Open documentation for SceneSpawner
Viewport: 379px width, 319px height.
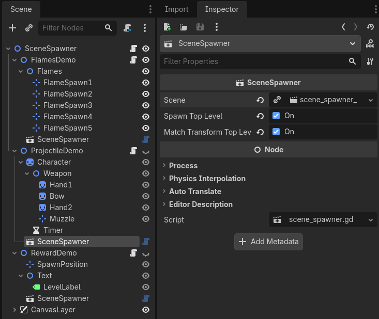[370, 44]
